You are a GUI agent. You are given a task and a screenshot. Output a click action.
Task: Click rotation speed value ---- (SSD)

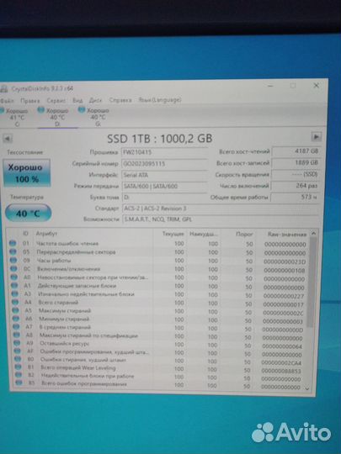point(296,174)
